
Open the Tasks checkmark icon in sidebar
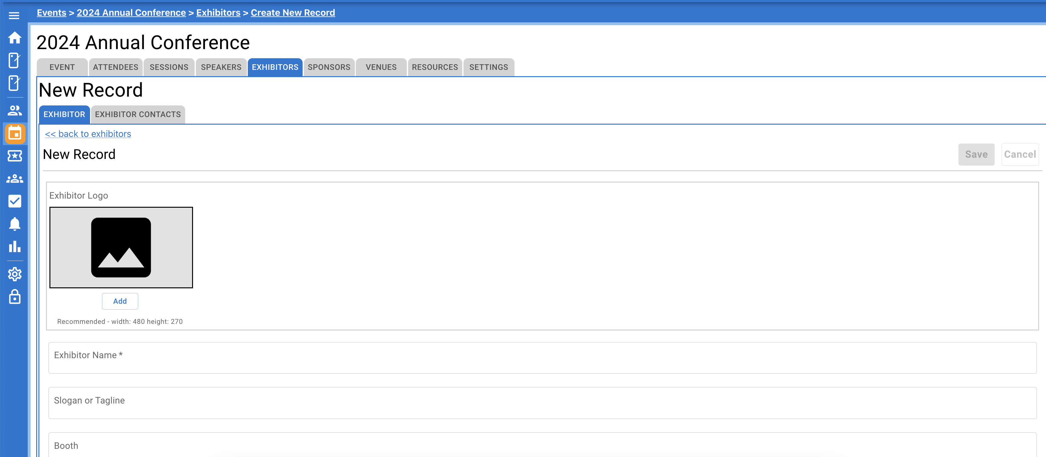14,201
